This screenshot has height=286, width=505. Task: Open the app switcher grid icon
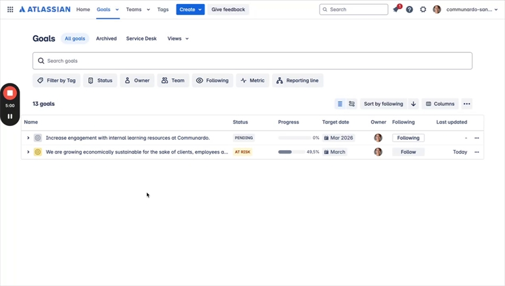(x=10, y=10)
